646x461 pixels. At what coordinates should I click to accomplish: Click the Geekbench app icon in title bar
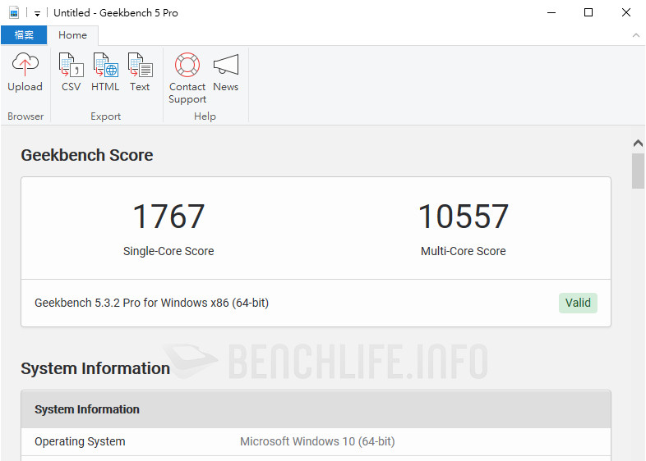pyautogui.click(x=14, y=13)
